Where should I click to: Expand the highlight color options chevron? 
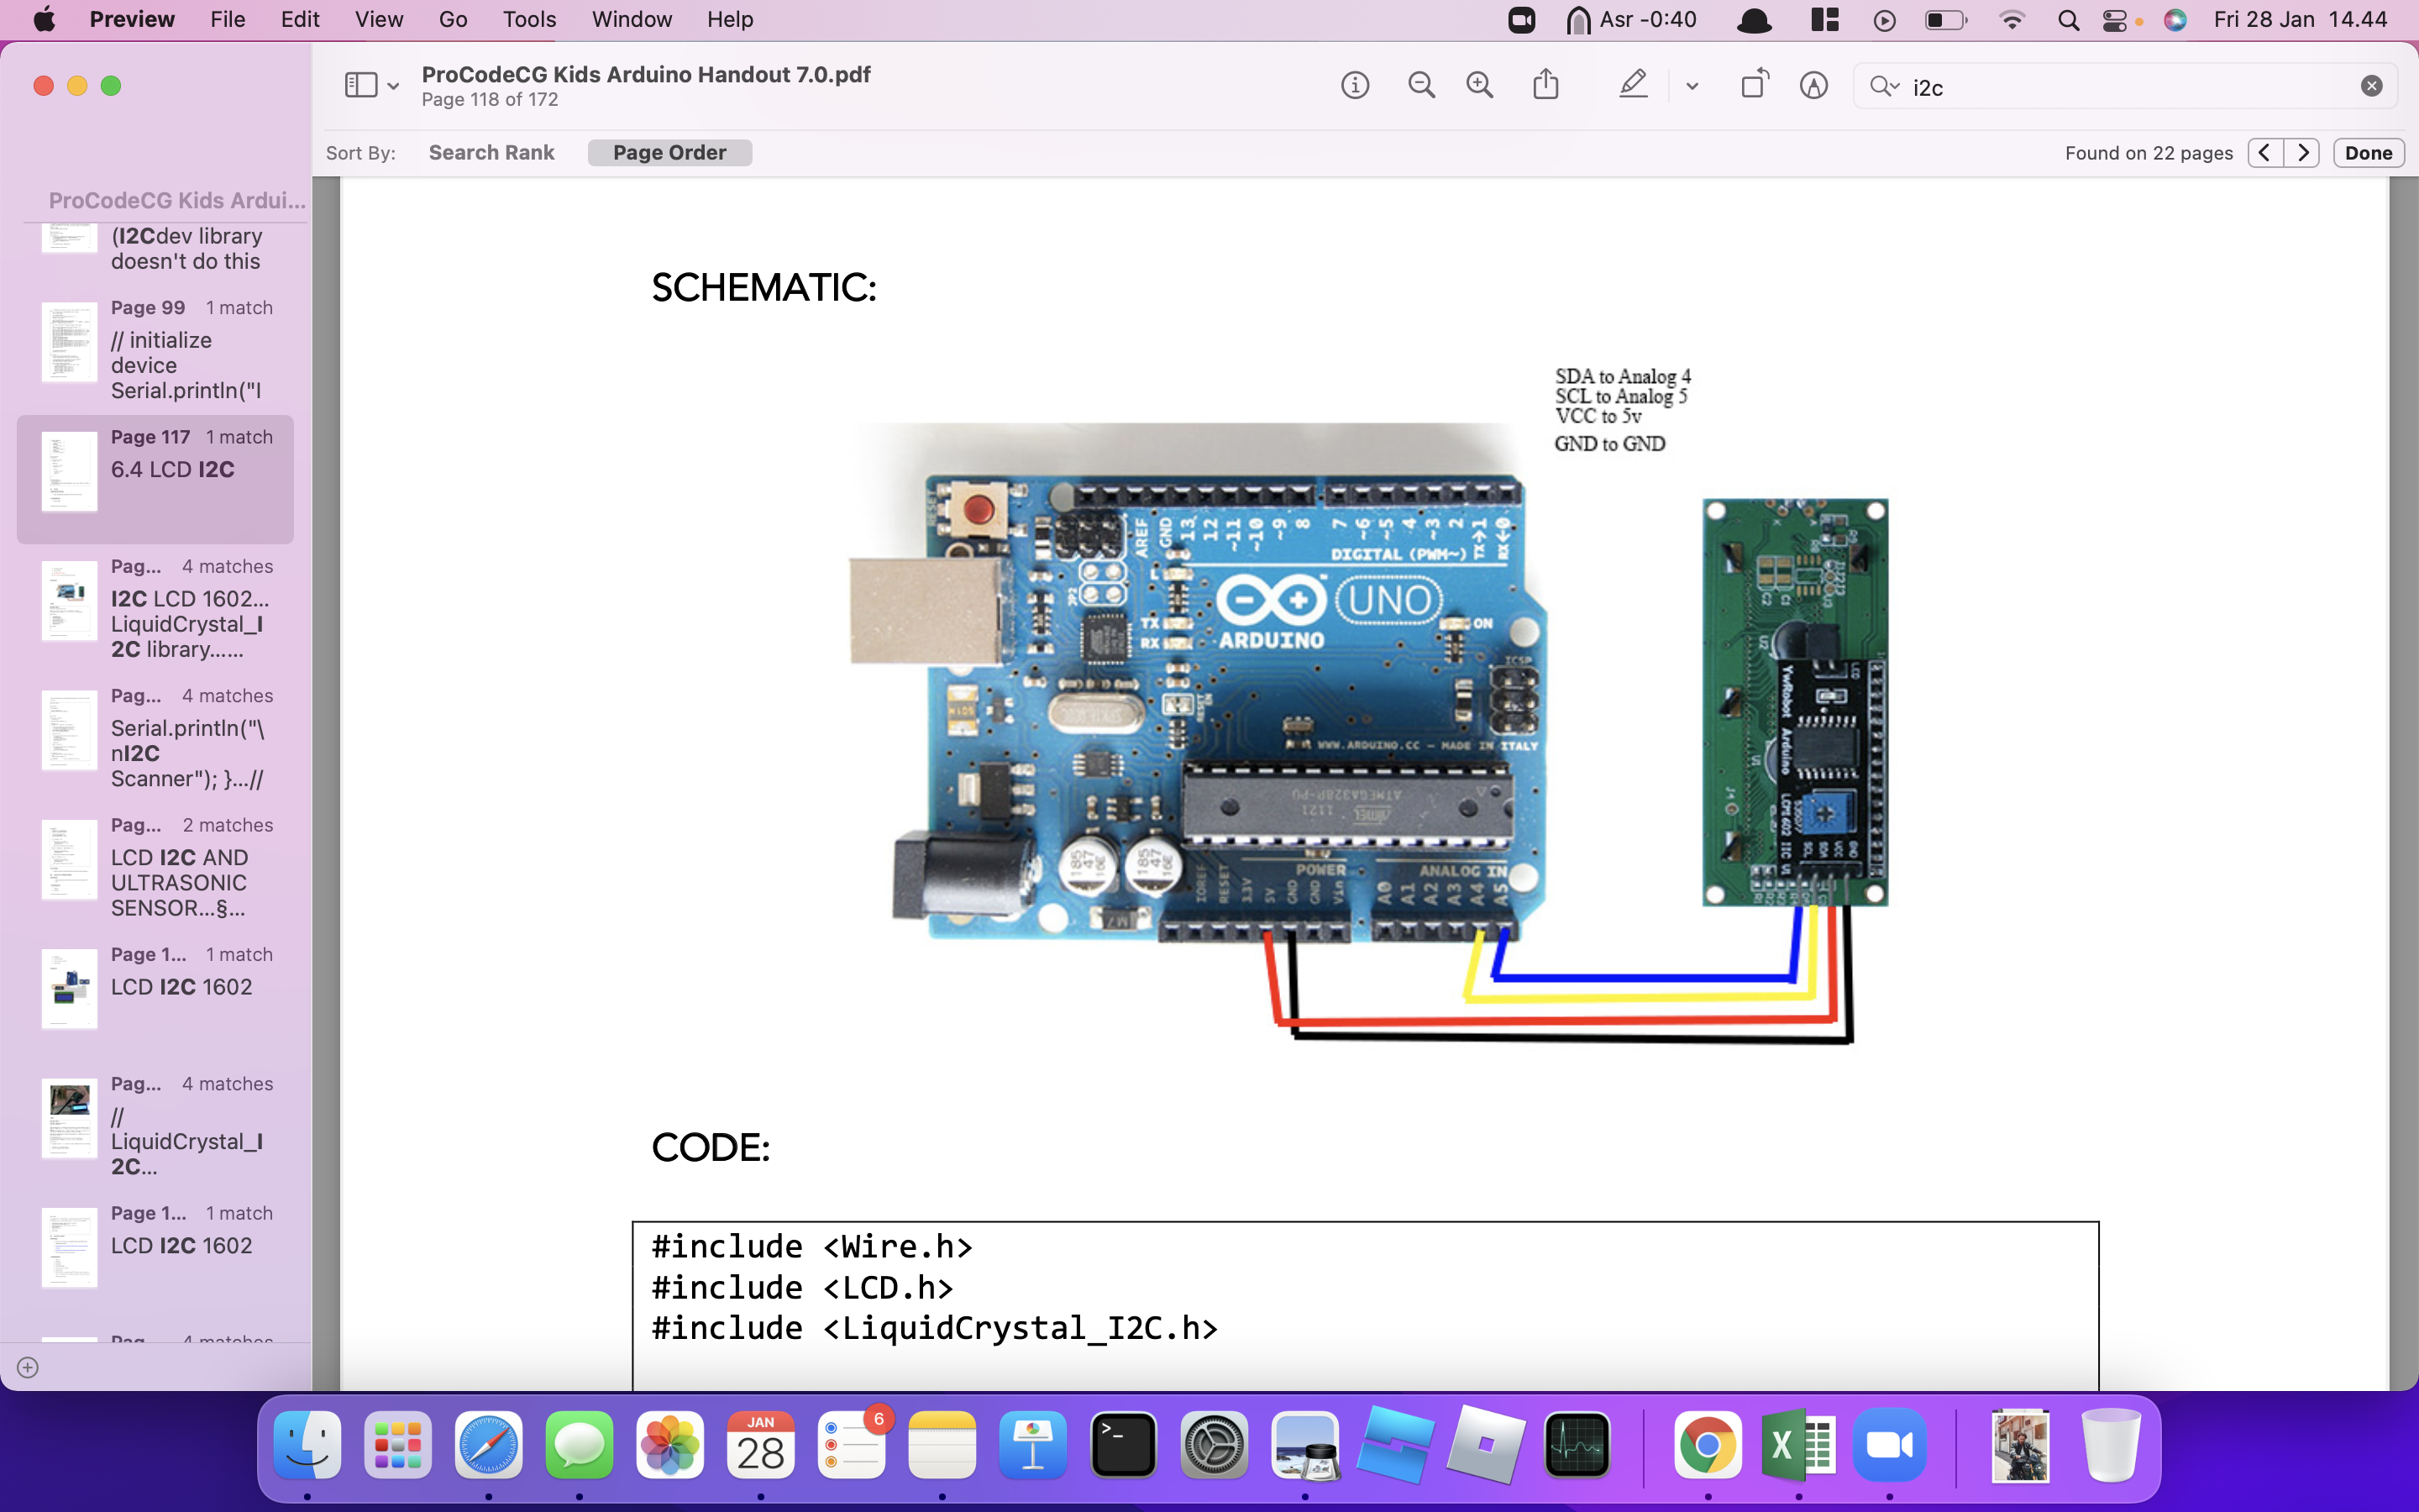coord(1692,87)
